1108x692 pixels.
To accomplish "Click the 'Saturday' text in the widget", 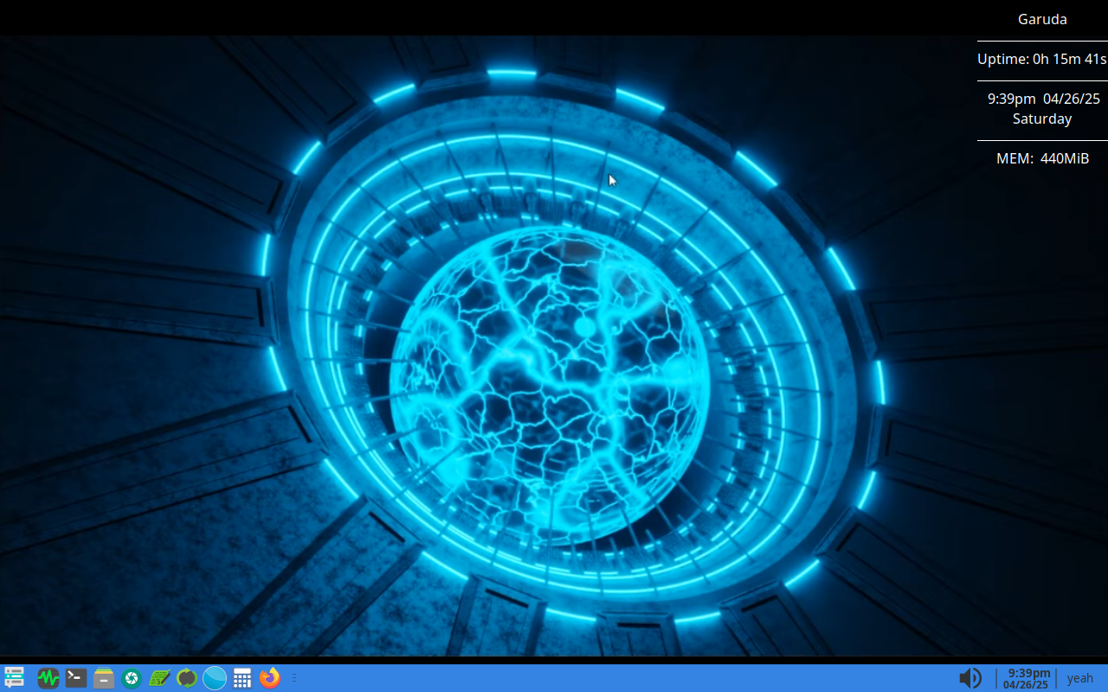I will click(x=1042, y=119).
